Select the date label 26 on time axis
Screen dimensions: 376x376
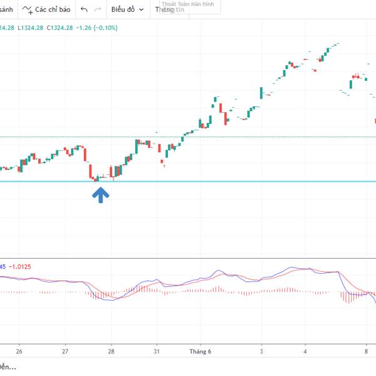(x=19, y=352)
